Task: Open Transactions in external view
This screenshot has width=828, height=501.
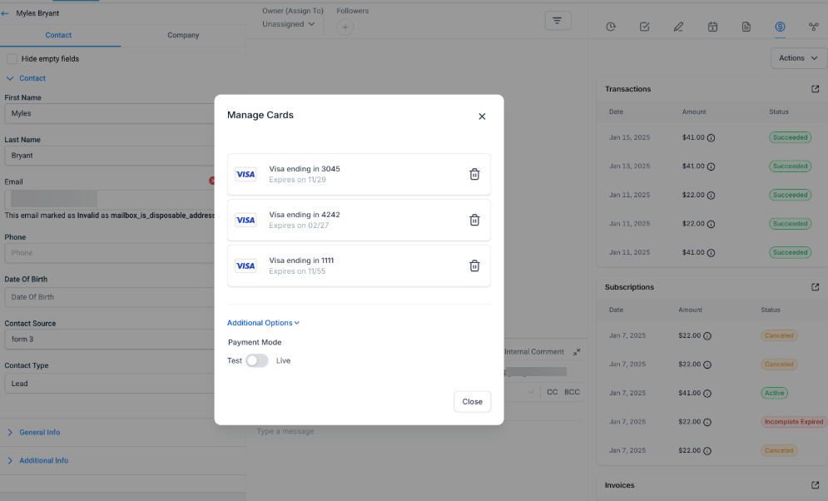Action: (x=815, y=89)
